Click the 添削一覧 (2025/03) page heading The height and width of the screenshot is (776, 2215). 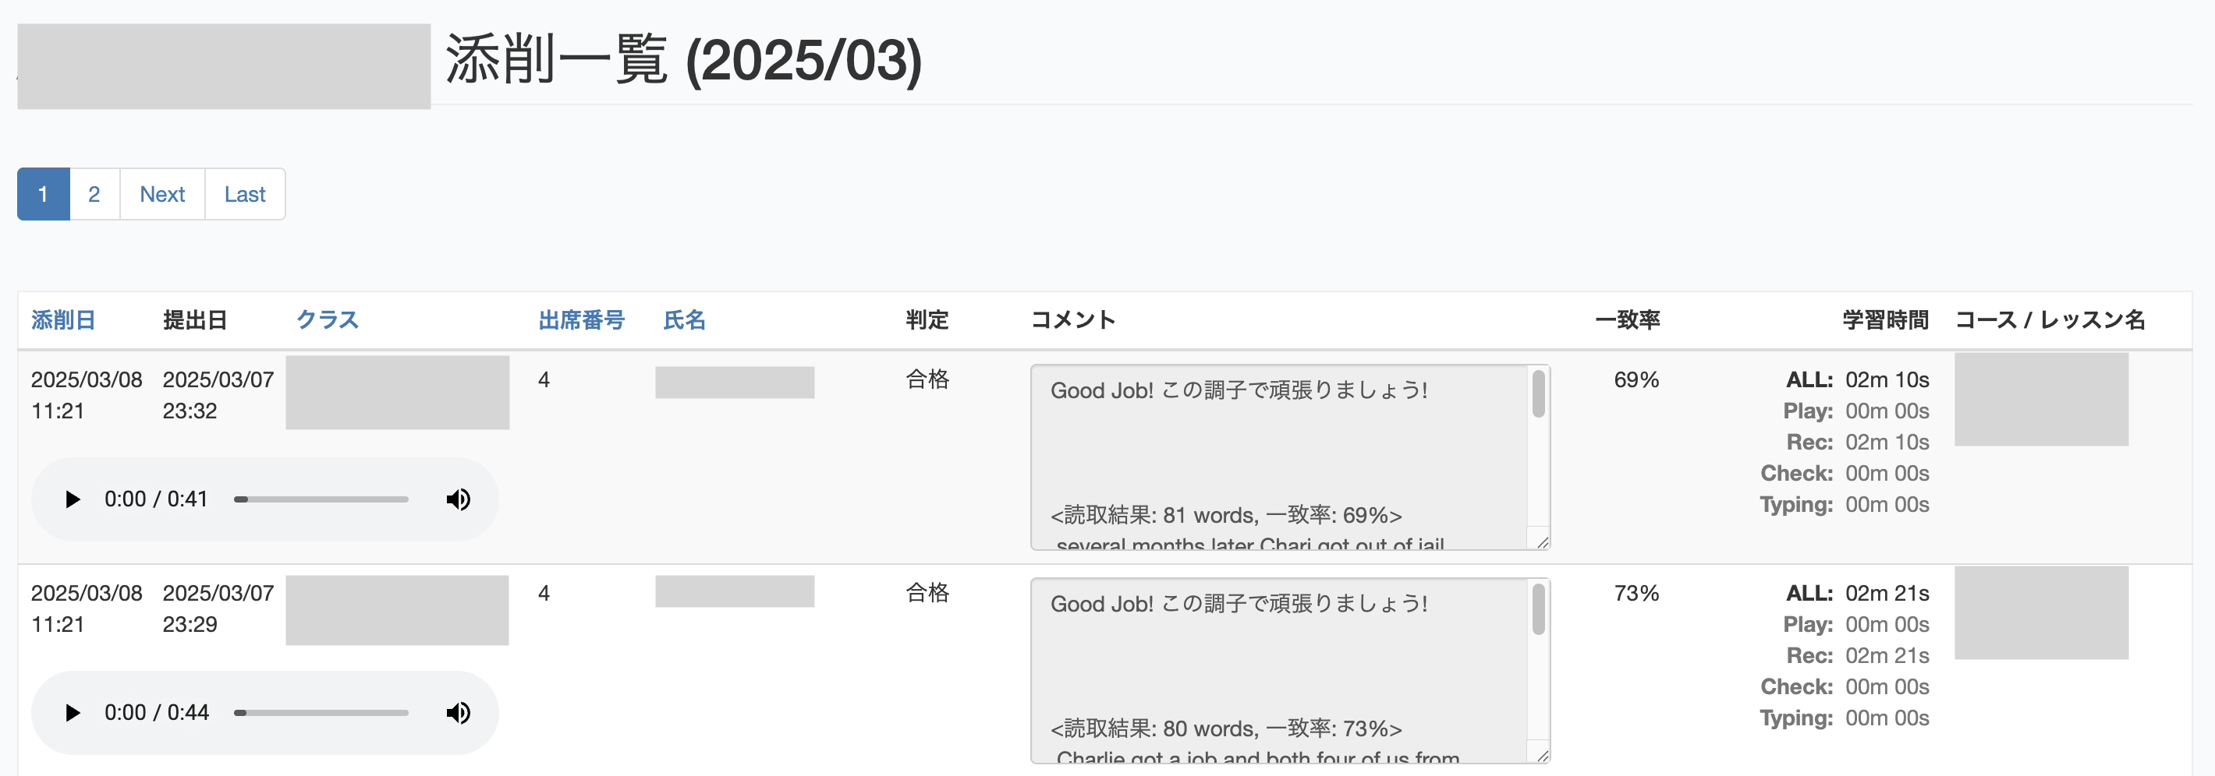[682, 61]
